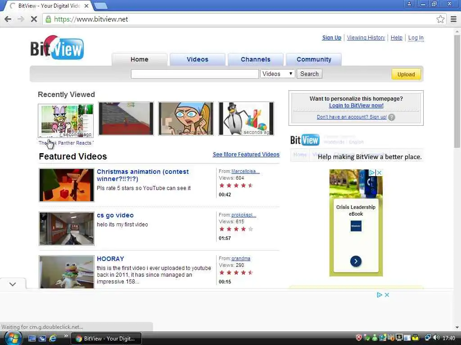Click the browser forward arrow

21,19
